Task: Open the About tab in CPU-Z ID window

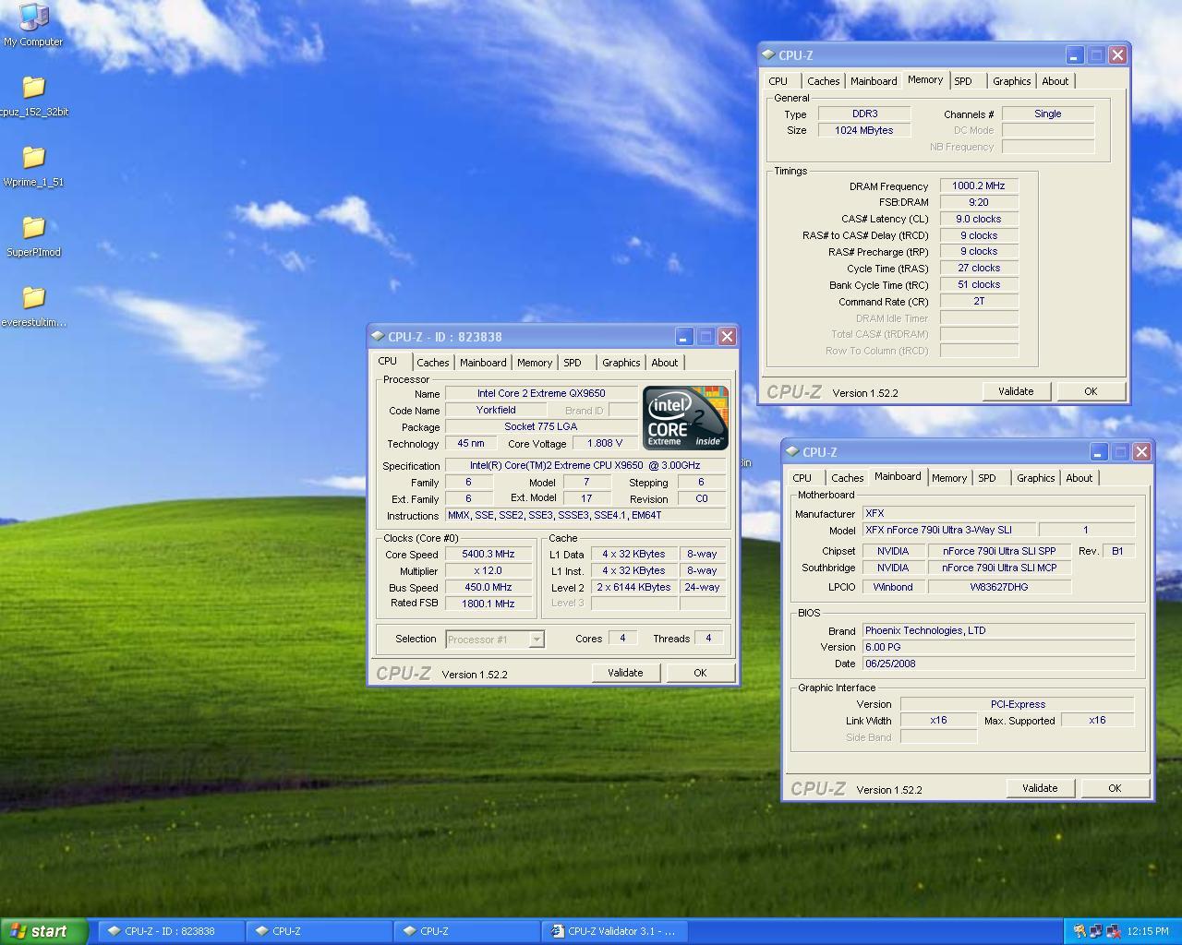Action: [665, 363]
